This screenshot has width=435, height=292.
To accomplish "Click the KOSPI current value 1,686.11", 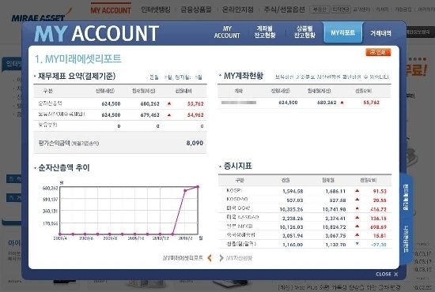I will pos(335,191).
